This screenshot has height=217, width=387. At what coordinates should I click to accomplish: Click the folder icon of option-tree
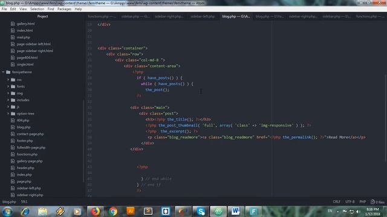click(x=13, y=113)
